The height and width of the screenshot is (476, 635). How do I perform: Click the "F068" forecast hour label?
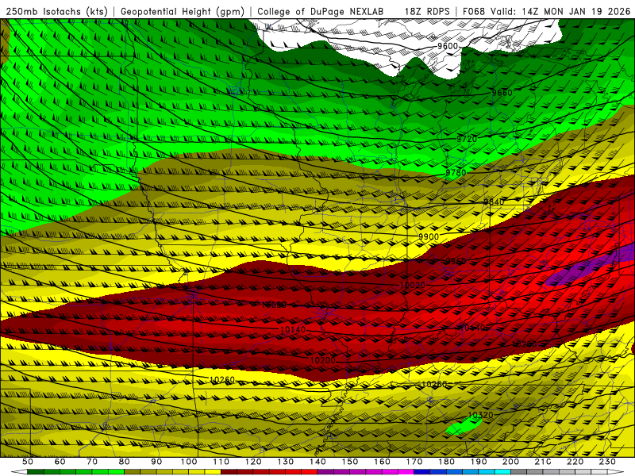474,11
